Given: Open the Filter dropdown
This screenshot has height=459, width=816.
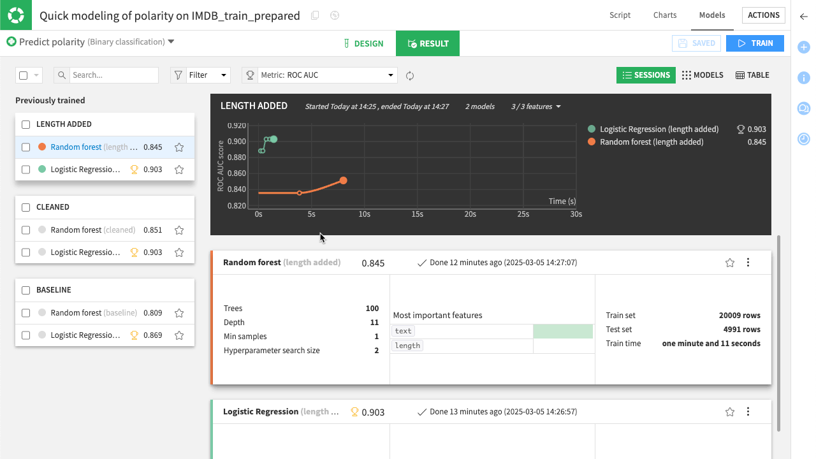Looking at the screenshot, I should 200,75.
